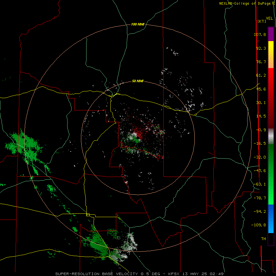Select the 45.6 velocity scale label
Viewport: 276px width, 276px height.
pyautogui.click(x=261, y=89)
